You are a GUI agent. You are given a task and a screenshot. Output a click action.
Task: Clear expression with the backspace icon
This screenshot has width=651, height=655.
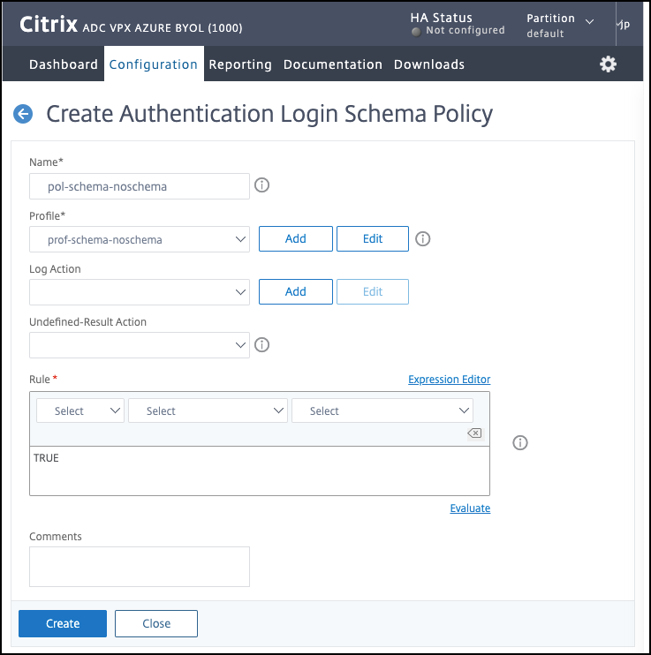(474, 433)
